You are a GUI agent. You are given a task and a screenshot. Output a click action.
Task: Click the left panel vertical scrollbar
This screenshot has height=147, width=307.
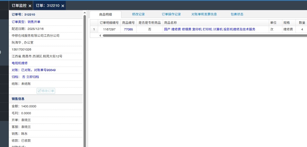click(x=85, y=79)
